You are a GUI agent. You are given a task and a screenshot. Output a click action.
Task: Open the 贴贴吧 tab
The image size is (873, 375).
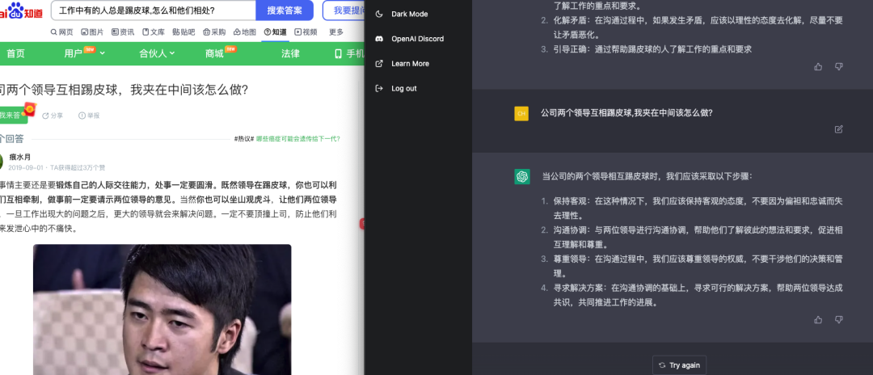pyautogui.click(x=183, y=32)
